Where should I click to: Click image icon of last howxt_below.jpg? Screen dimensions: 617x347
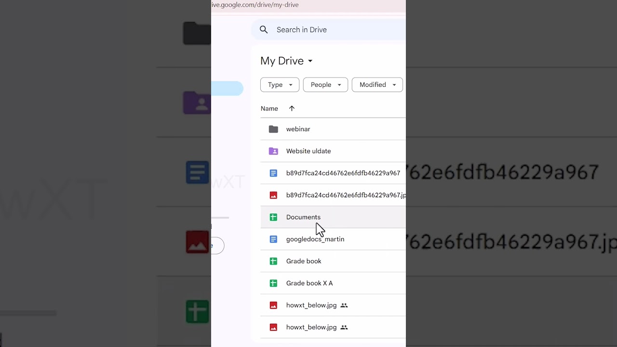[273, 327]
